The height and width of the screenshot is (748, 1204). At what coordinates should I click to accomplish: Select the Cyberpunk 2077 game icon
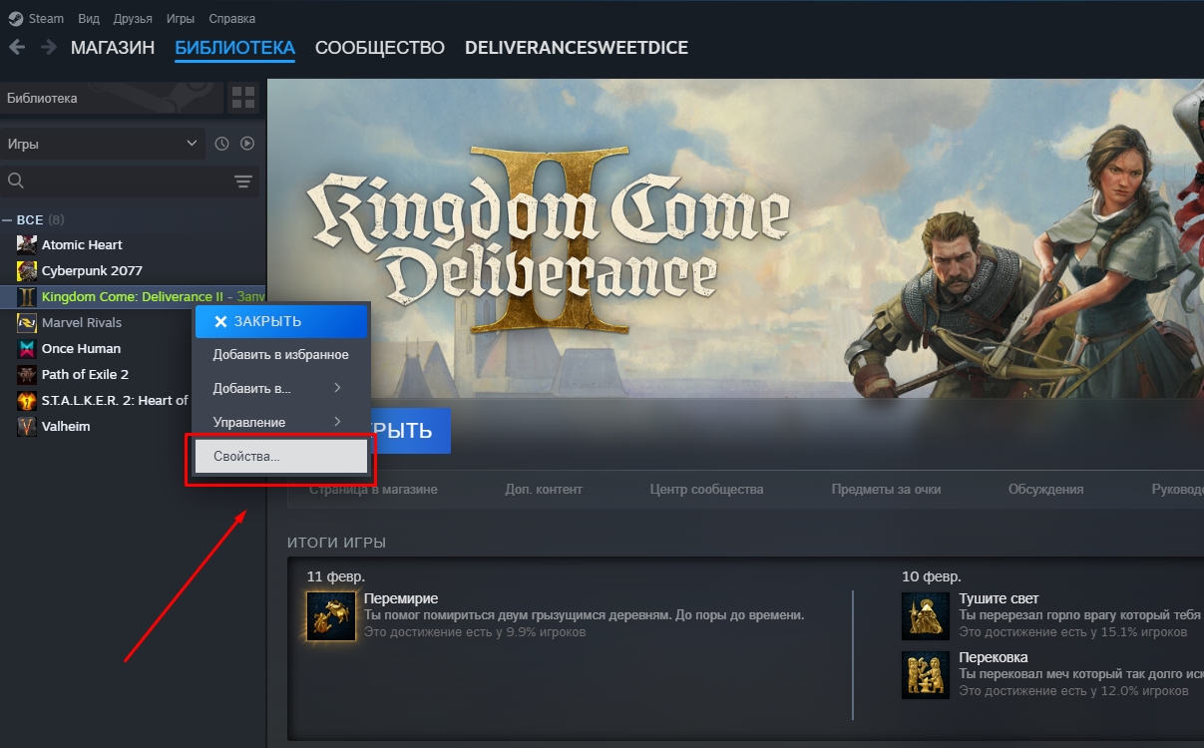pos(27,270)
